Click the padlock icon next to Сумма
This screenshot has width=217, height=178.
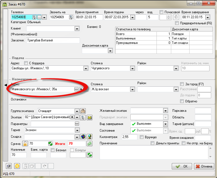26,144
